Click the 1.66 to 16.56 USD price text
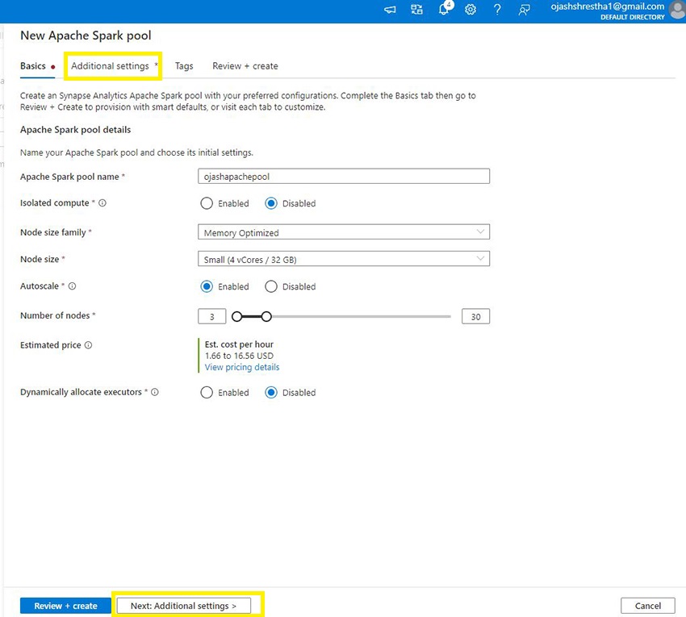Screen dimensions: 686x617 click(x=239, y=356)
